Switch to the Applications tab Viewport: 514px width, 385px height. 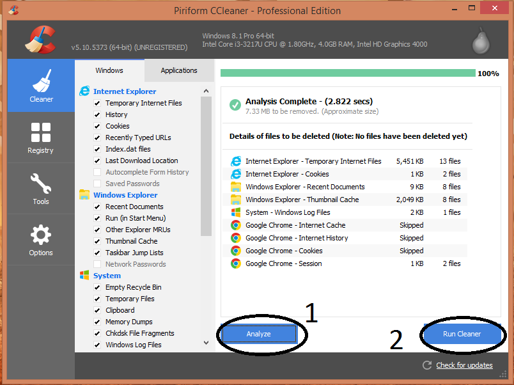[x=179, y=70]
